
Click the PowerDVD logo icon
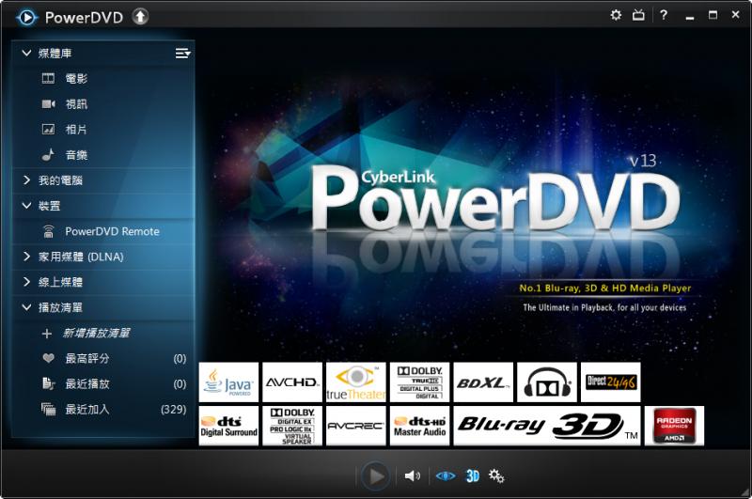coord(27,18)
